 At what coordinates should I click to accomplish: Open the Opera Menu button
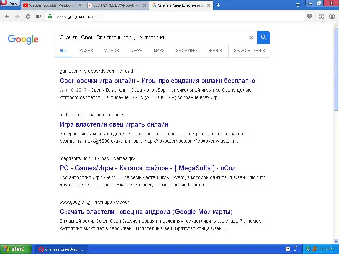pos(10,3)
